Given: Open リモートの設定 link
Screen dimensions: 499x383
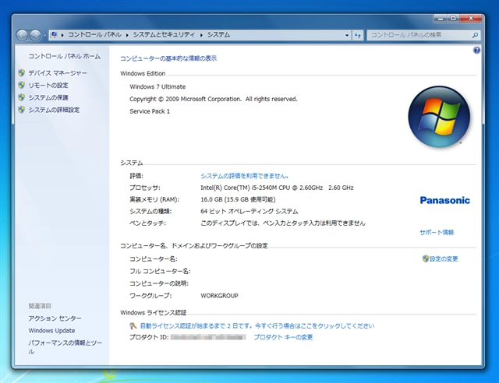Looking at the screenshot, I should (48, 85).
